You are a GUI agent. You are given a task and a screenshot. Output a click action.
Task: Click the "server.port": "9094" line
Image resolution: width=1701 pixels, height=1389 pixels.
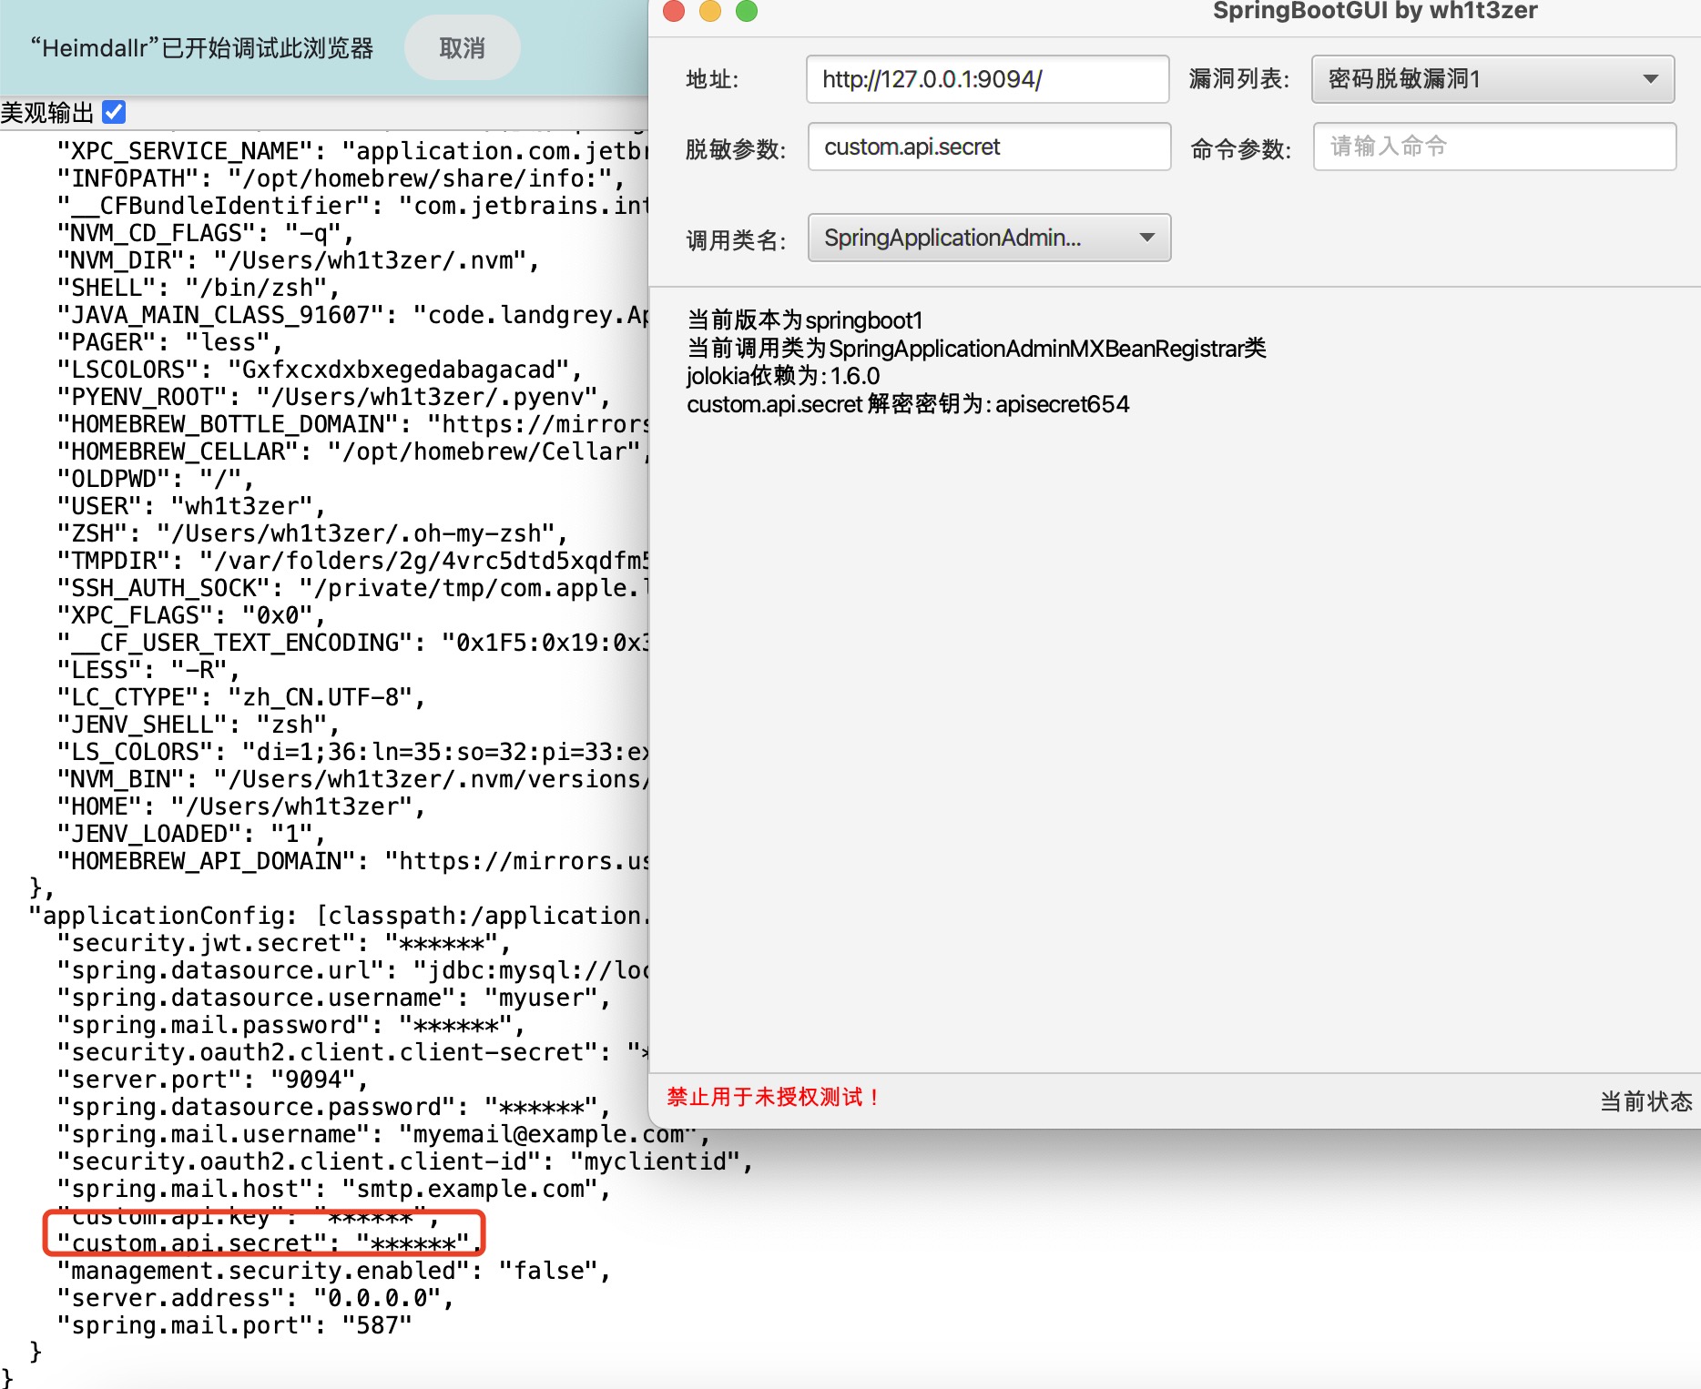click(212, 1080)
